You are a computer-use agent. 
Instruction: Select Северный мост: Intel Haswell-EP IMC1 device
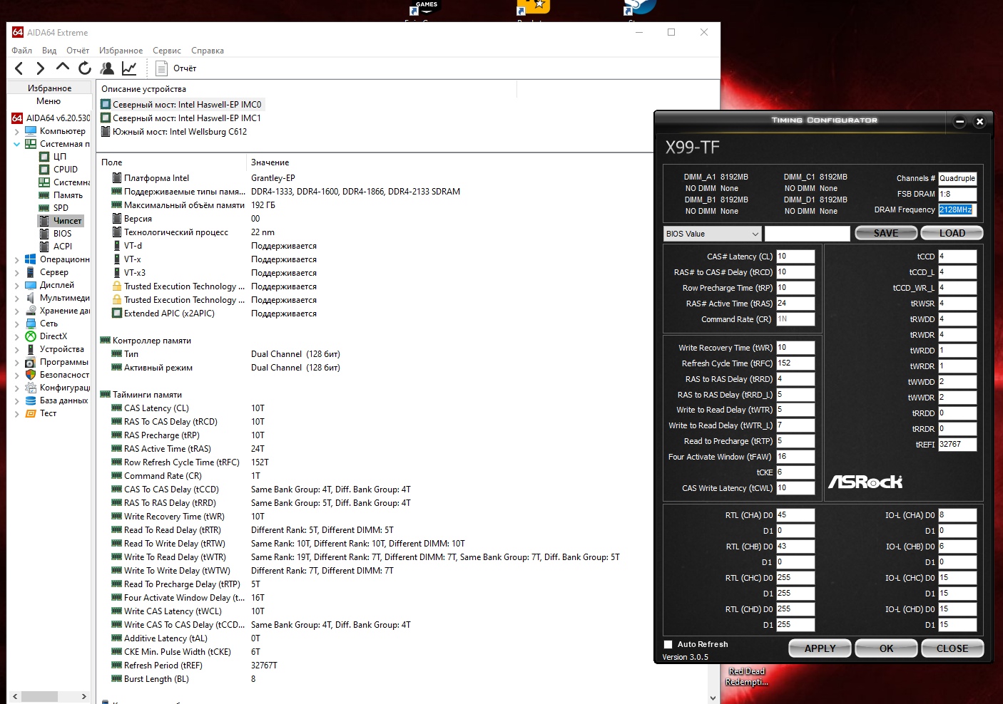[x=181, y=118]
